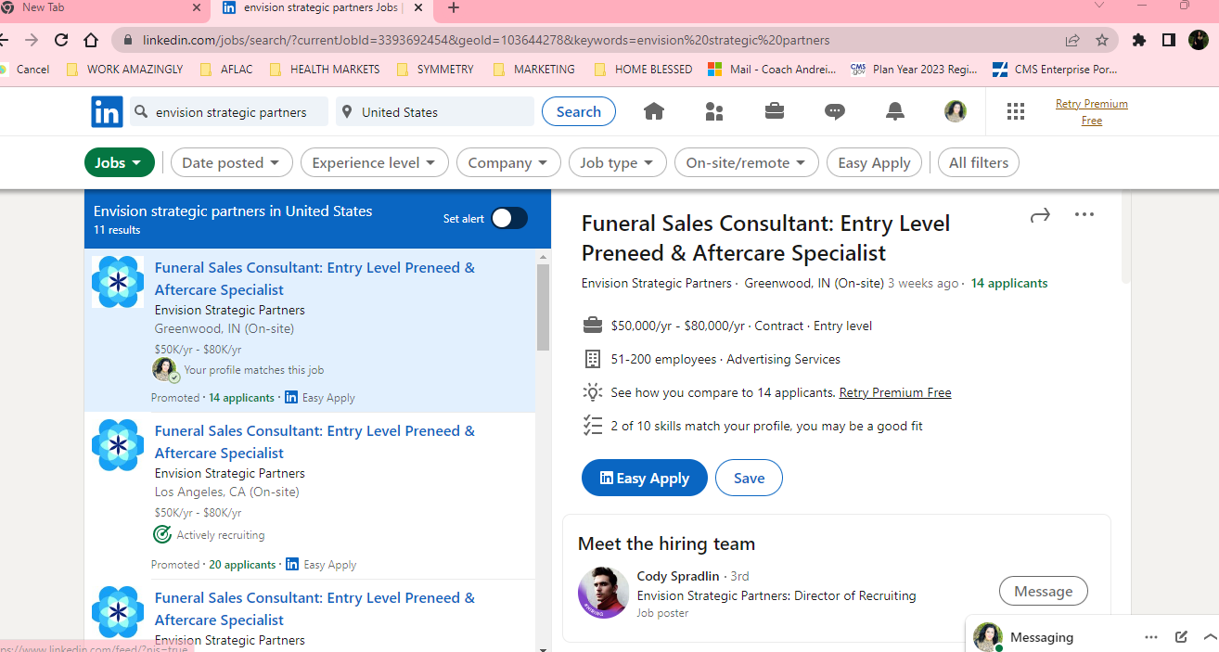1219x652 pixels.
Task: Open the Los Angeles, CA job title link
Action: (x=314, y=441)
